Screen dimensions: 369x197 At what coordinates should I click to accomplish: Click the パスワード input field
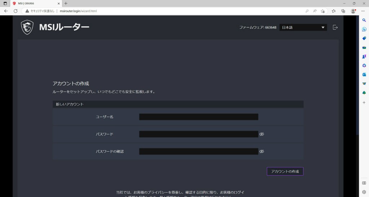(199, 134)
